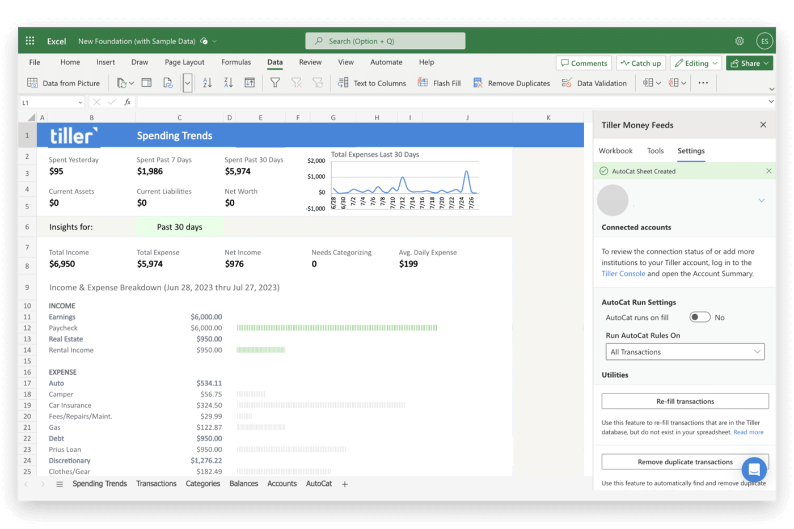The height and width of the screenshot is (529, 794).
Task: Click the workbook links icon
Action: (168, 83)
